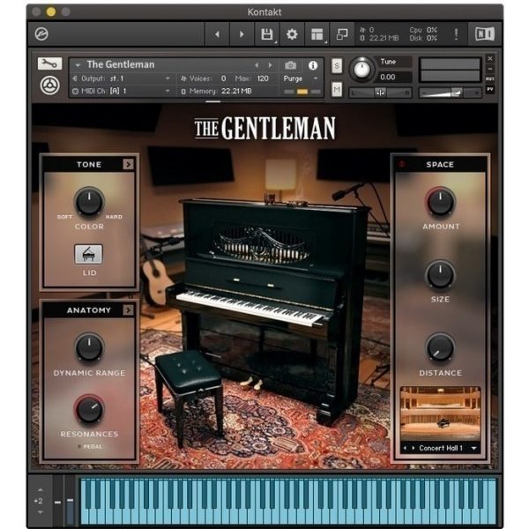The image size is (529, 529).
Task: Open instrument edit mode with the wrench icon
Action: (49, 63)
